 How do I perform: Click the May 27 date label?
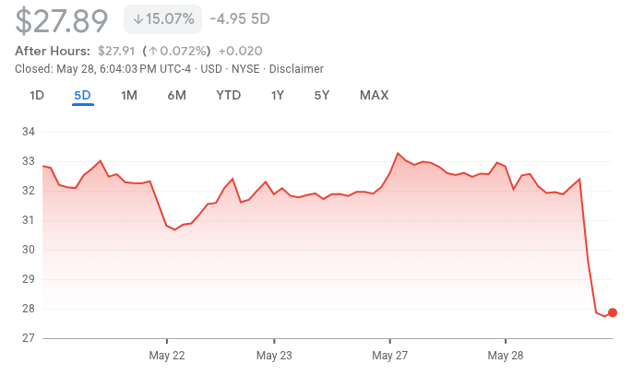(390, 355)
